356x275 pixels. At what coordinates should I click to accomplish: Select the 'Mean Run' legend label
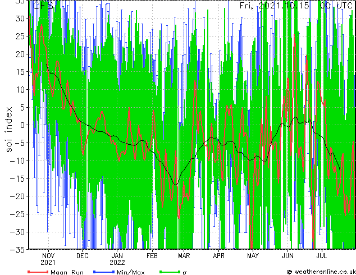tap(67, 272)
